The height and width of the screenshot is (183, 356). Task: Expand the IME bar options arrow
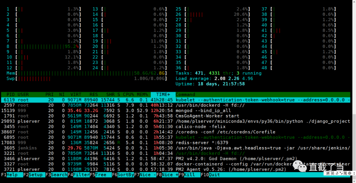point(354,173)
